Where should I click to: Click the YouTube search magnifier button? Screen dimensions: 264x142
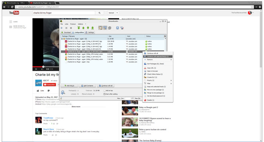click(x=100, y=13)
